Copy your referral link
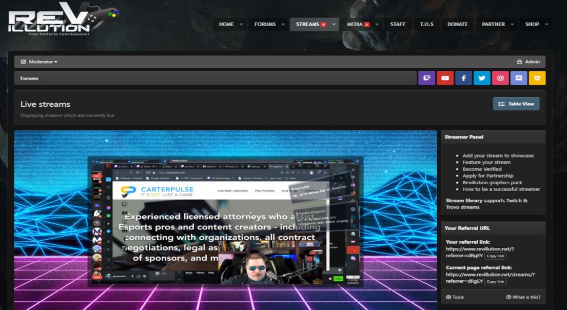Image resolution: width=567 pixels, height=310 pixels. 495,256
